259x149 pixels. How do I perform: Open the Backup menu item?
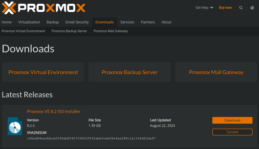tap(53, 22)
